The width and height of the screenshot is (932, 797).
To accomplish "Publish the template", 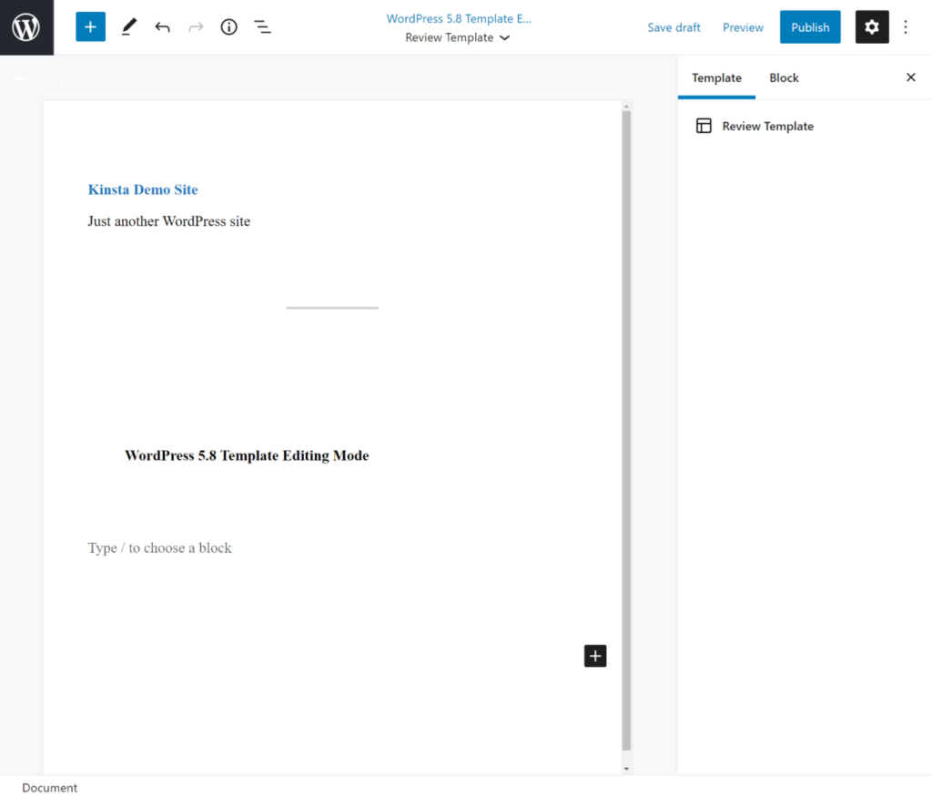I will click(809, 26).
